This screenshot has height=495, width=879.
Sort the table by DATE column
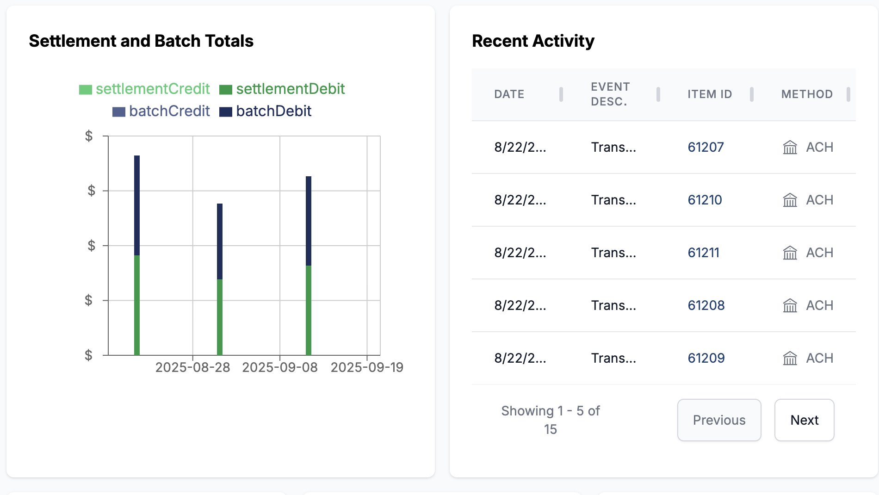509,94
